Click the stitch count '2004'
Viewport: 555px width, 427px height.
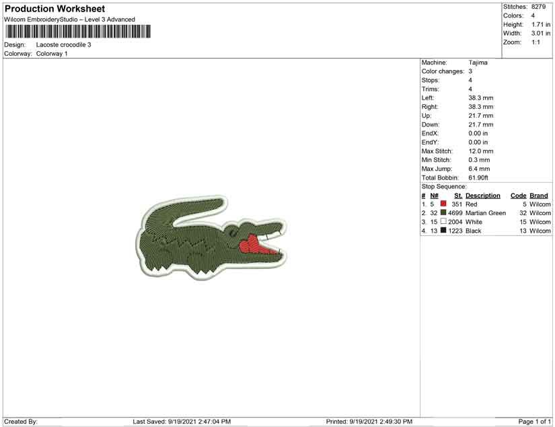coord(455,222)
